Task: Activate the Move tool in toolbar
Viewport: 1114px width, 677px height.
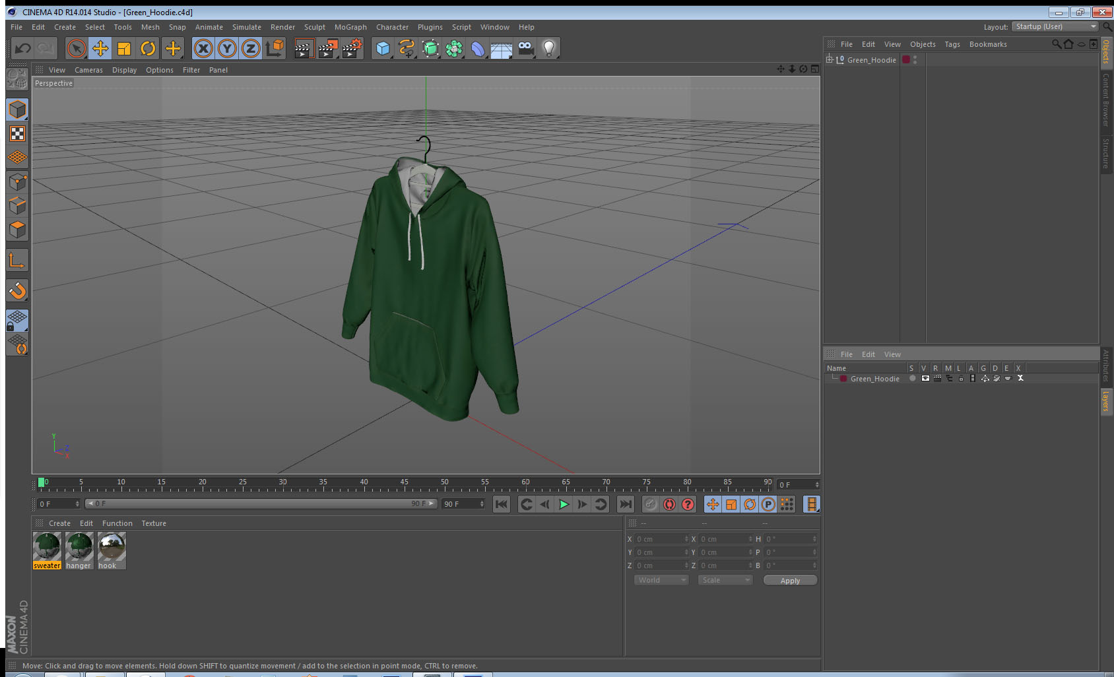Action: pos(100,48)
